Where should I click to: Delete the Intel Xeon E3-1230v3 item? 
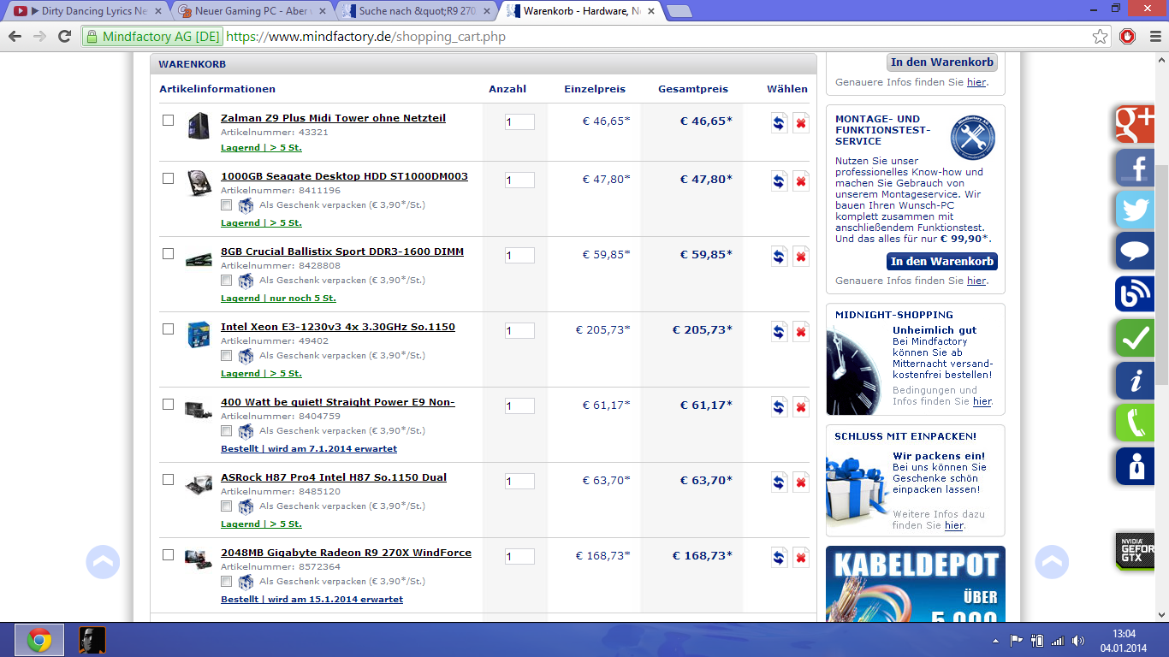(x=801, y=331)
